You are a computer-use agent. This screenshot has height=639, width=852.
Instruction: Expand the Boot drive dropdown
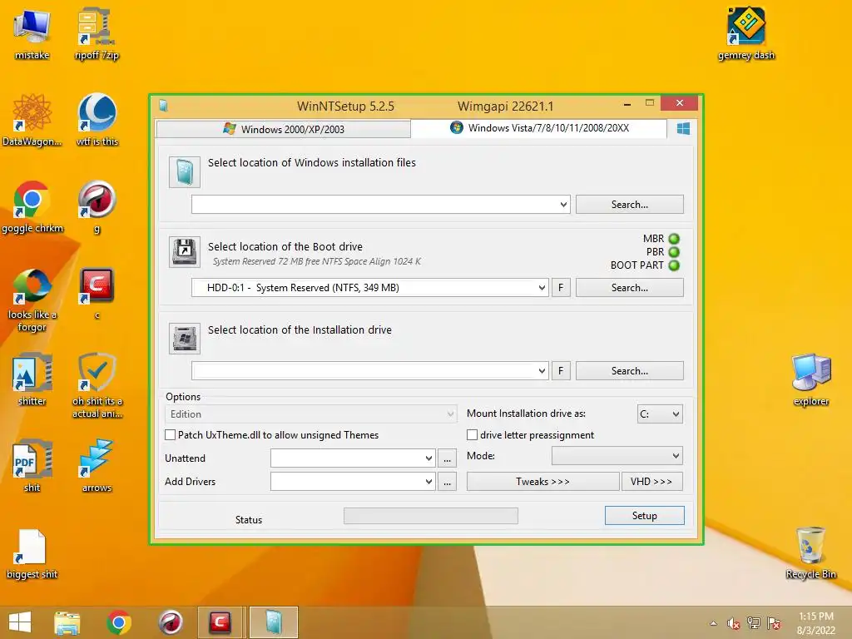point(542,288)
